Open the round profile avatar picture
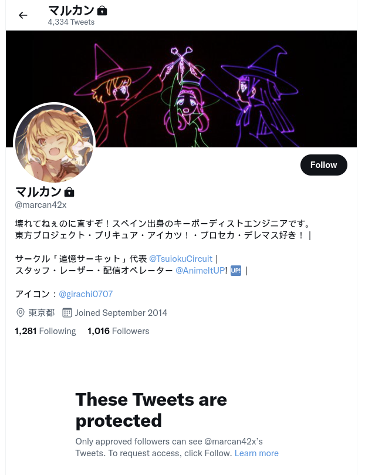This screenshot has height=475, width=365. [55, 143]
